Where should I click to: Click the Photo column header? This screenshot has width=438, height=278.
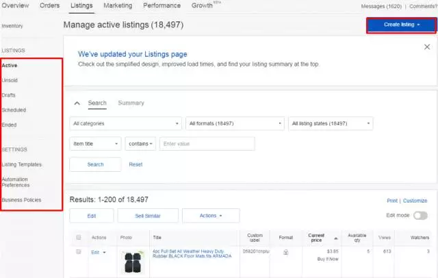tap(126, 238)
